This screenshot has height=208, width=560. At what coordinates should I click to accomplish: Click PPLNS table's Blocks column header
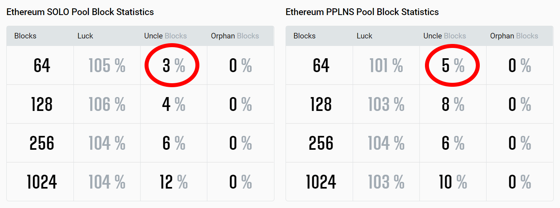305,36
